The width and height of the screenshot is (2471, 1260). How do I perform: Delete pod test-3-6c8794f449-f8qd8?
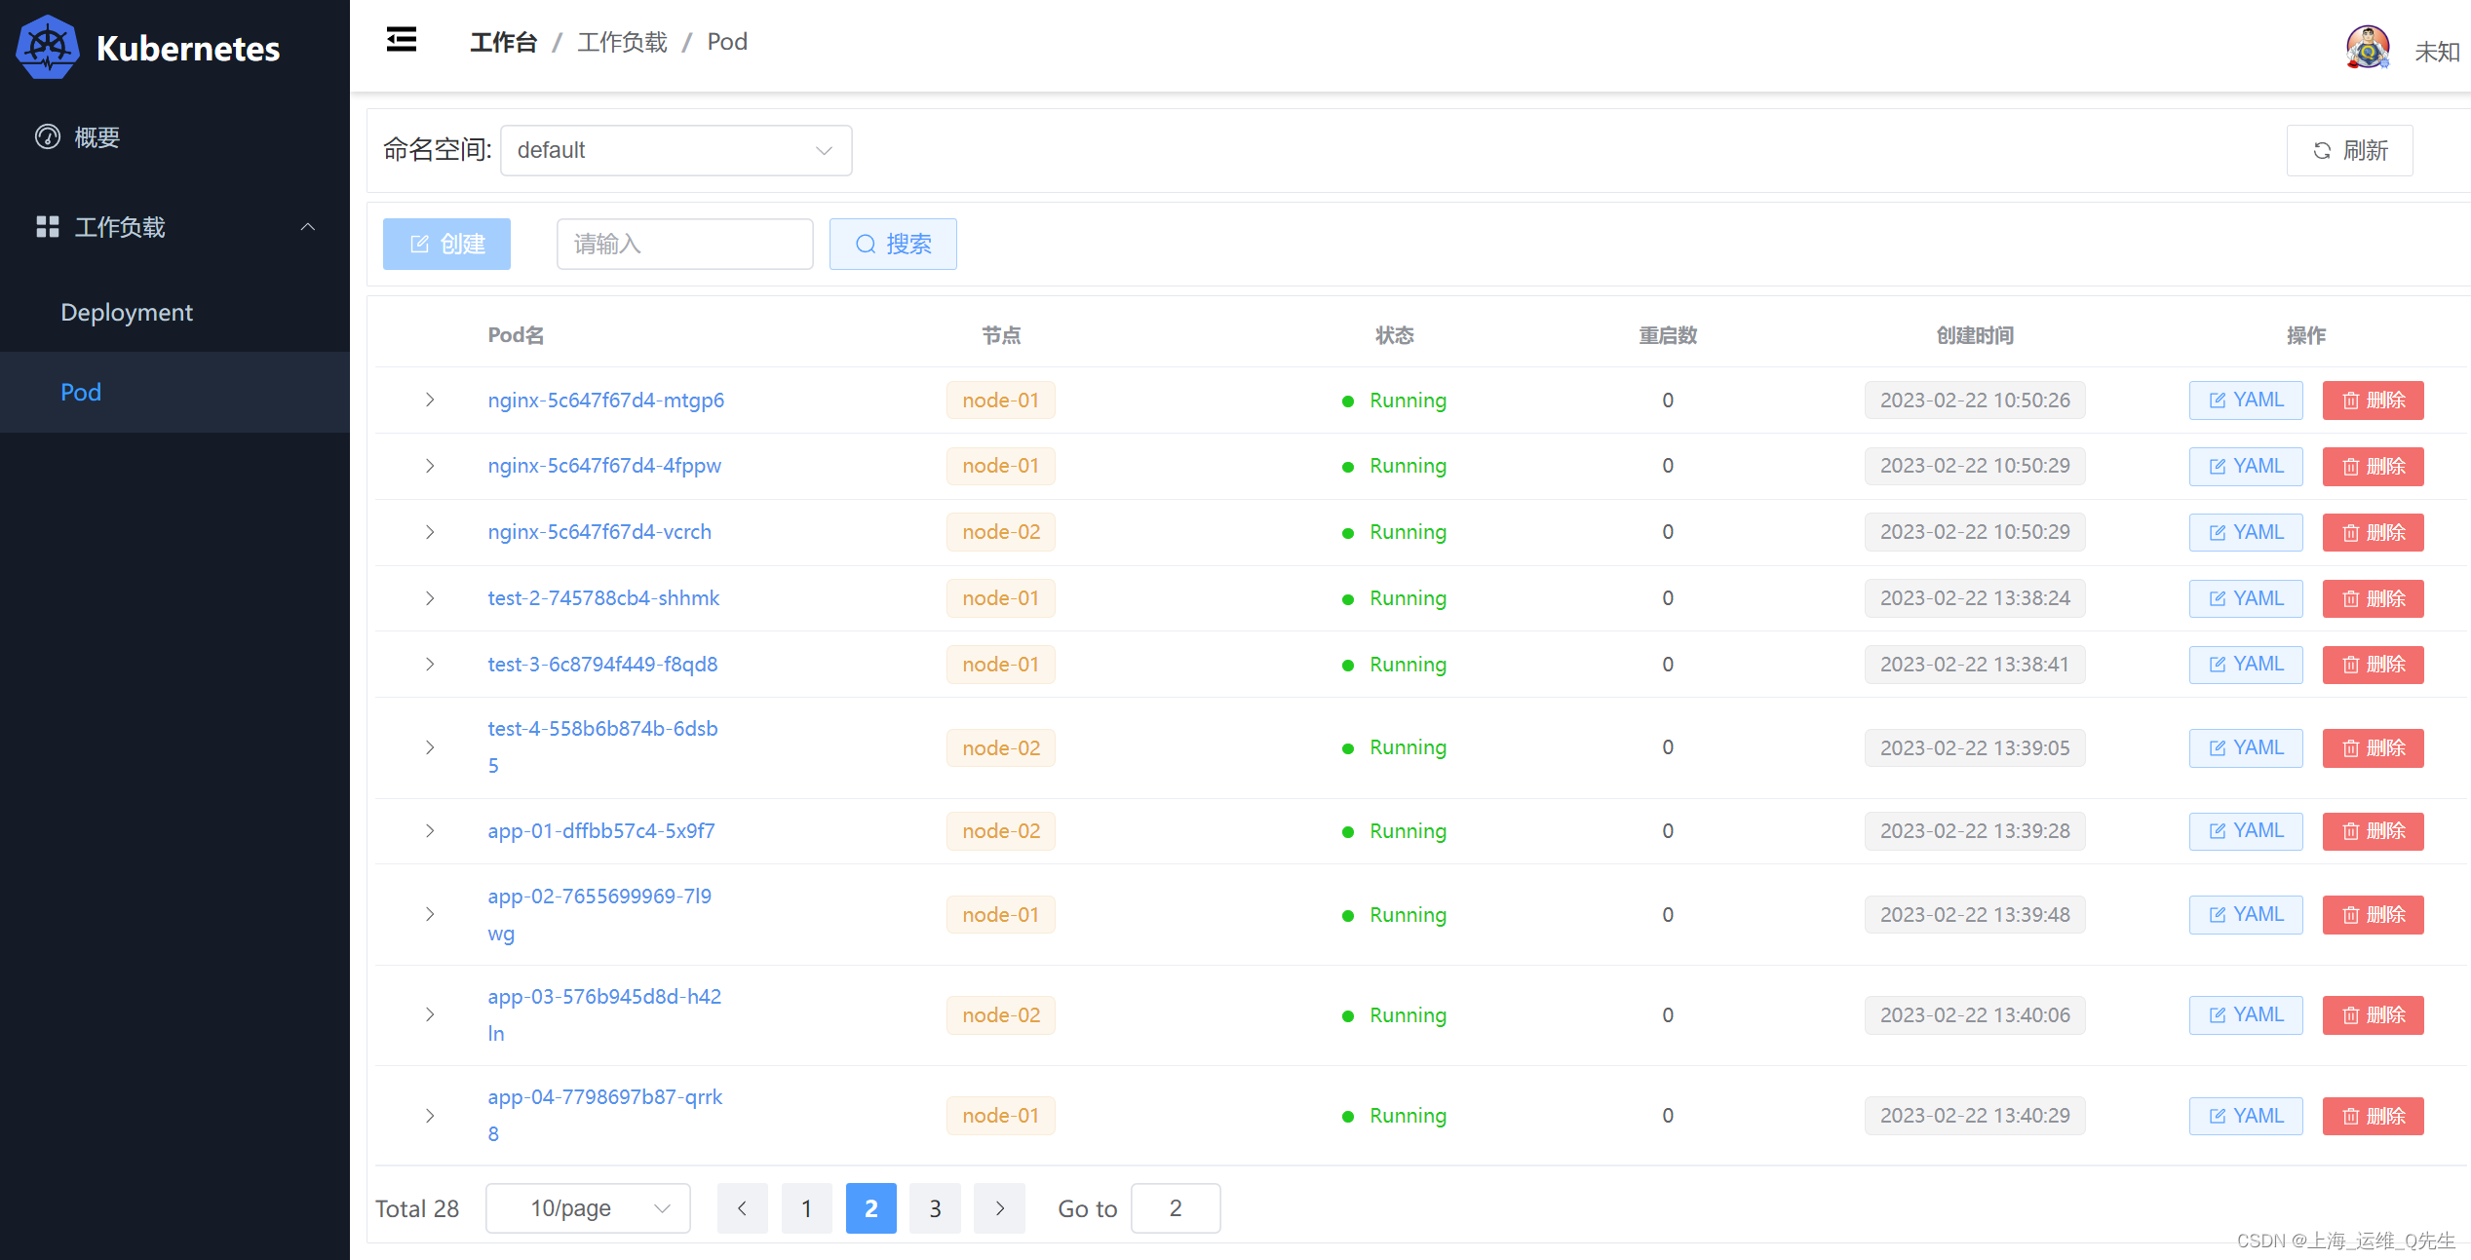[2373, 665]
